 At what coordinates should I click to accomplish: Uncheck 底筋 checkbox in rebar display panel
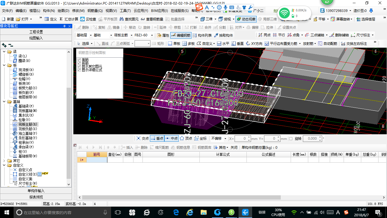(79, 63)
